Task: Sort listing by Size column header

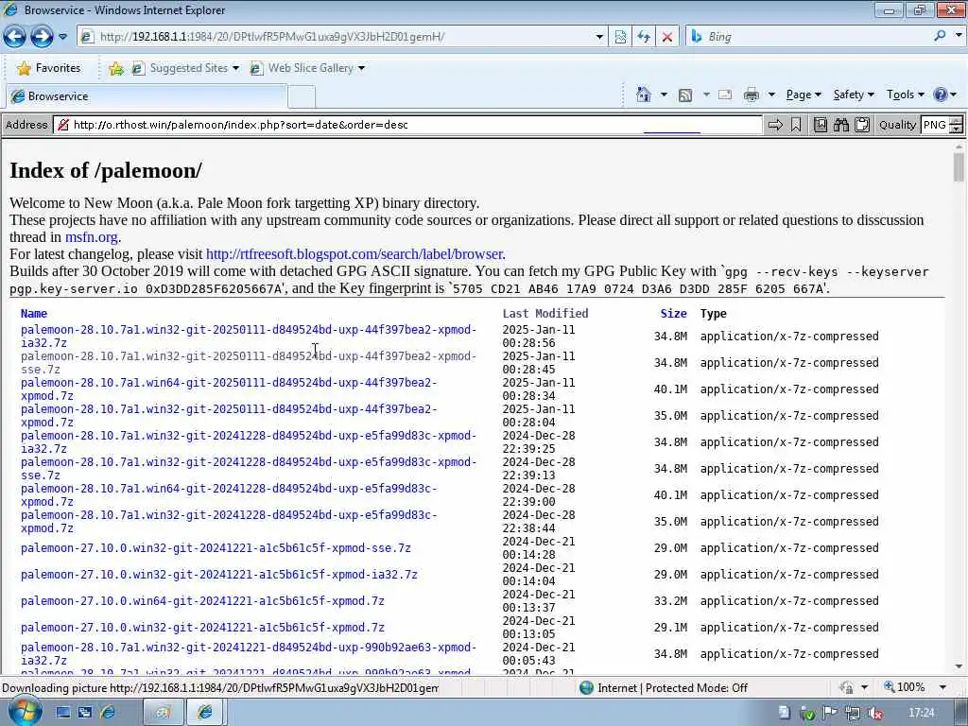Action: 673,314
